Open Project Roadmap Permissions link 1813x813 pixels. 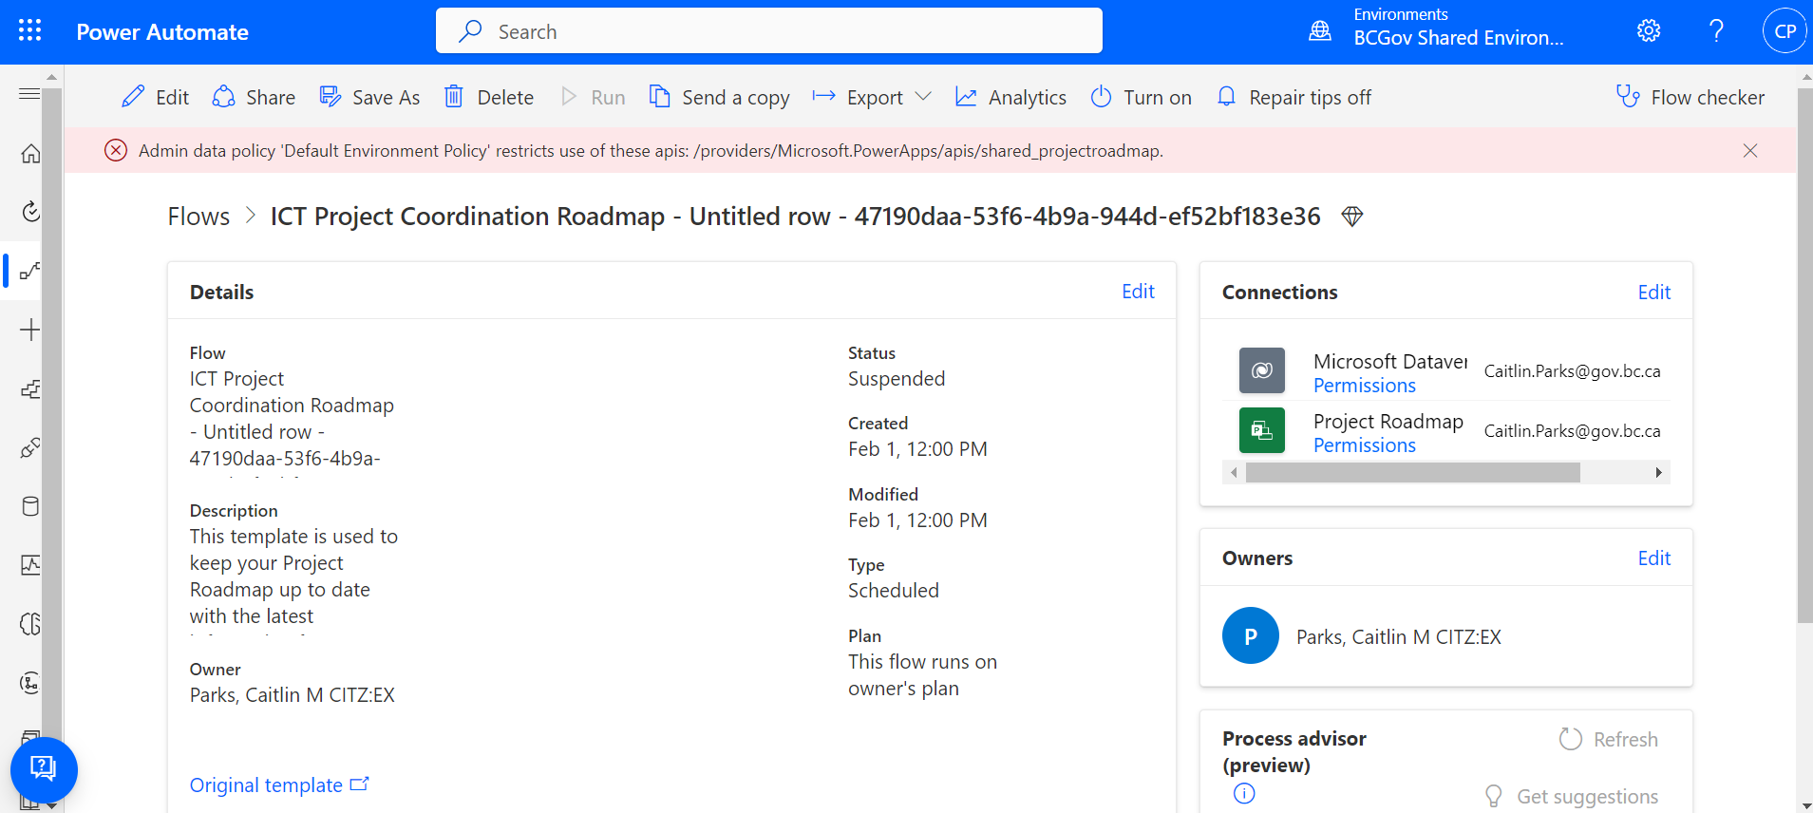point(1364,445)
